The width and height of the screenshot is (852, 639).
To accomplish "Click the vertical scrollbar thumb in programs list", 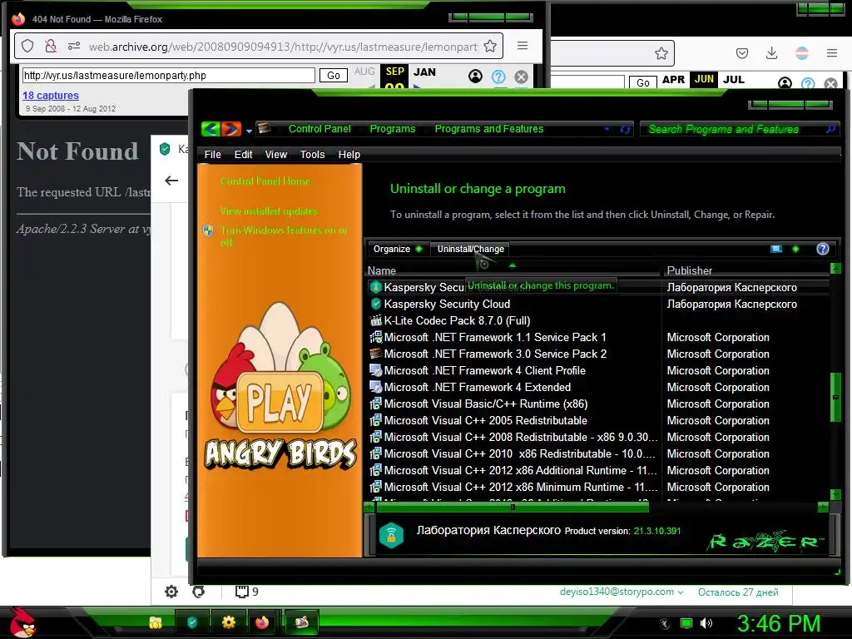I will pyautogui.click(x=835, y=397).
